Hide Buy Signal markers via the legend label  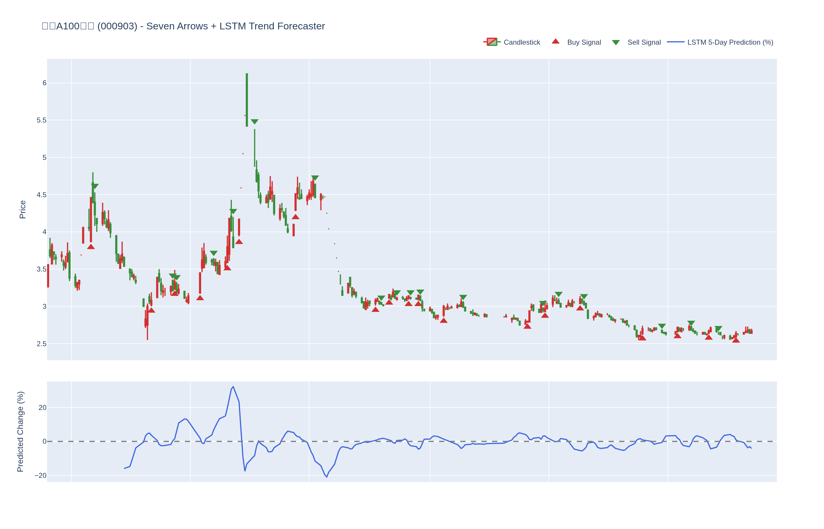(584, 42)
